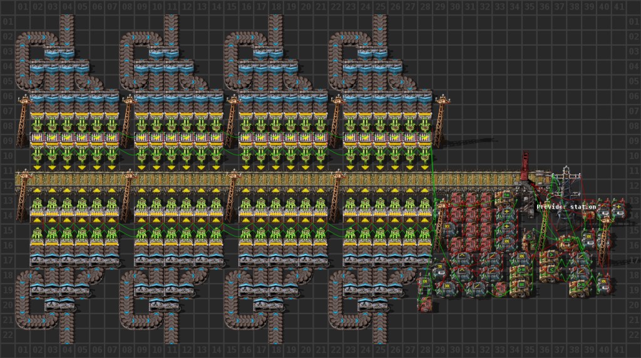The height and width of the screenshot is (358, 641).
Task: Open the "+" combinator right of Provider station label
Action: [x=618, y=209]
